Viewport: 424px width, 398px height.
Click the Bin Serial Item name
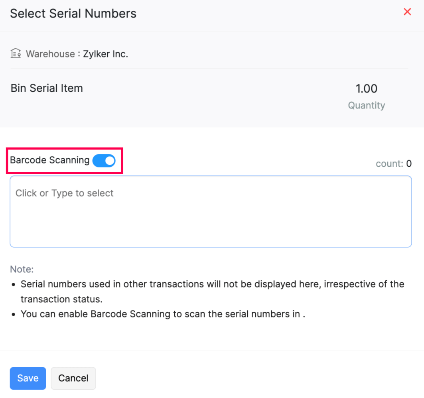[x=47, y=88]
